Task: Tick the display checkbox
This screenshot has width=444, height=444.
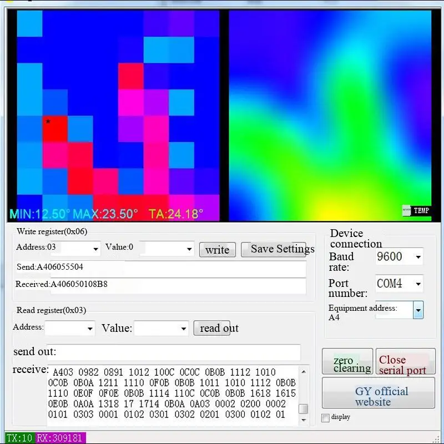Action: pos(325,418)
